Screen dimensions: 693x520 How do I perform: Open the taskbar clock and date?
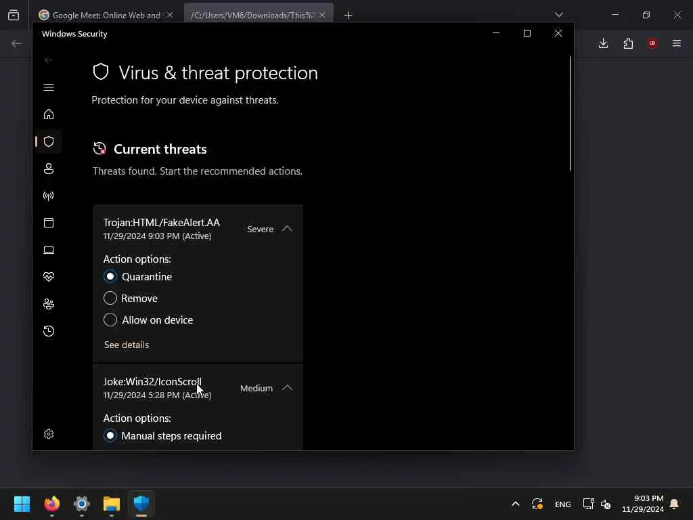pyautogui.click(x=643, y=504)
